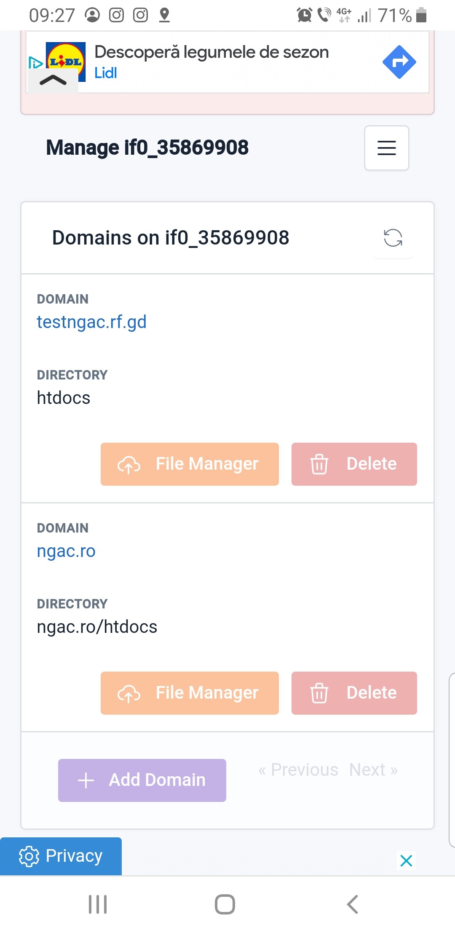Close the bottom ad with X icon
The width and height of the screenshot is (455, 936).
tap(406, 861)
